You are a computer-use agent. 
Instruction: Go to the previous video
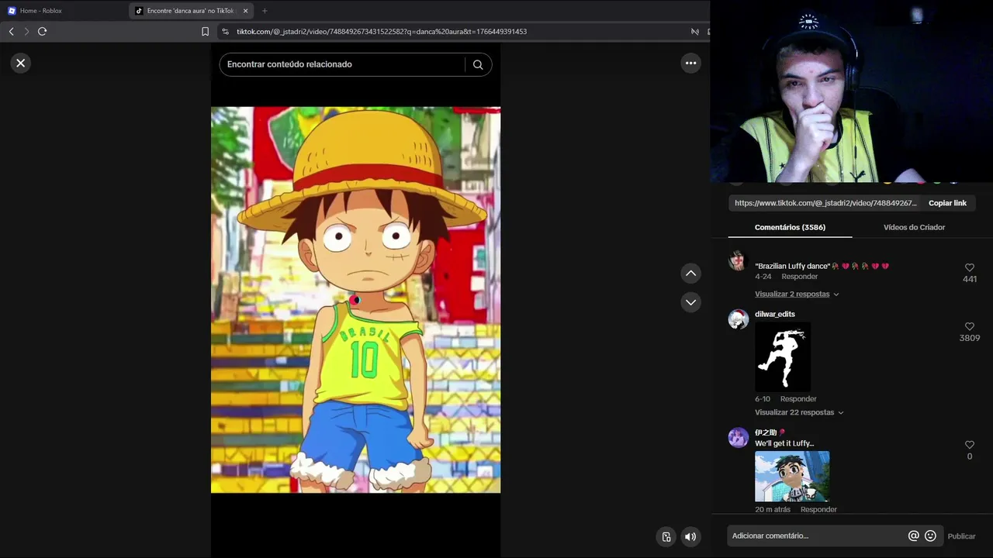690,274
